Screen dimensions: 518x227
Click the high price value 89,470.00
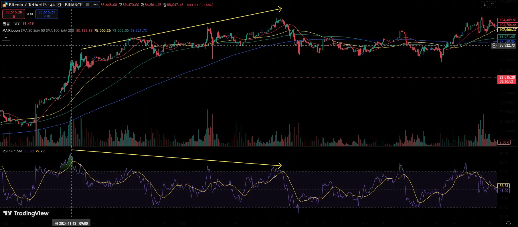point(131,5)
